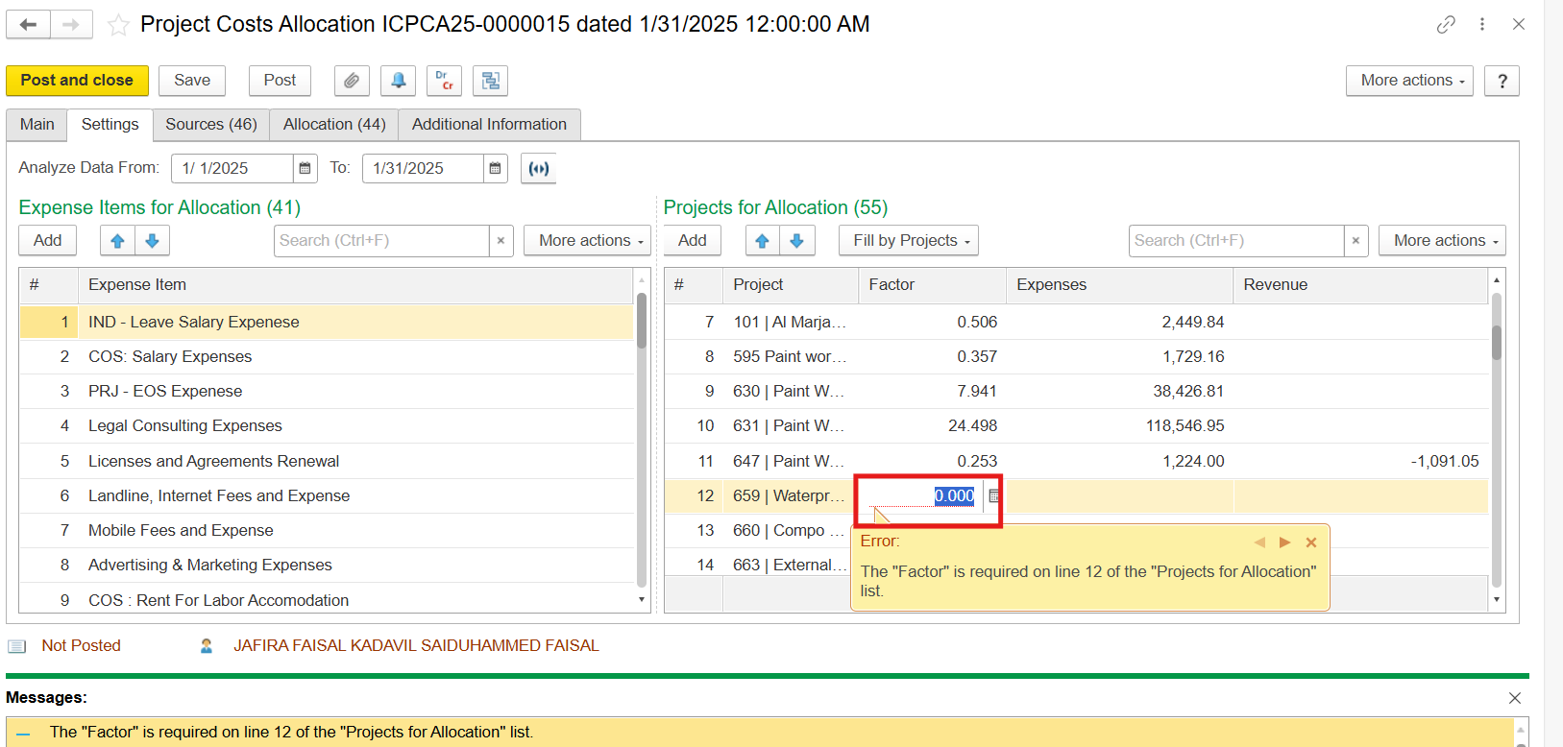Click the bell reminder icon
The width and height of the screenshot is (1563, 747).
coord(398,81)
